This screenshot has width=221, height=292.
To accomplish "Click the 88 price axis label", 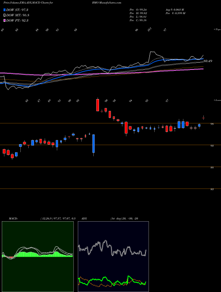I will point(212,168).
